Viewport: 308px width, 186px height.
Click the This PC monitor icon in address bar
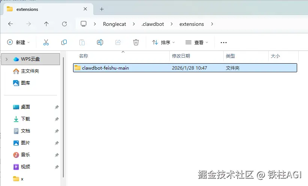coord(84,24)
